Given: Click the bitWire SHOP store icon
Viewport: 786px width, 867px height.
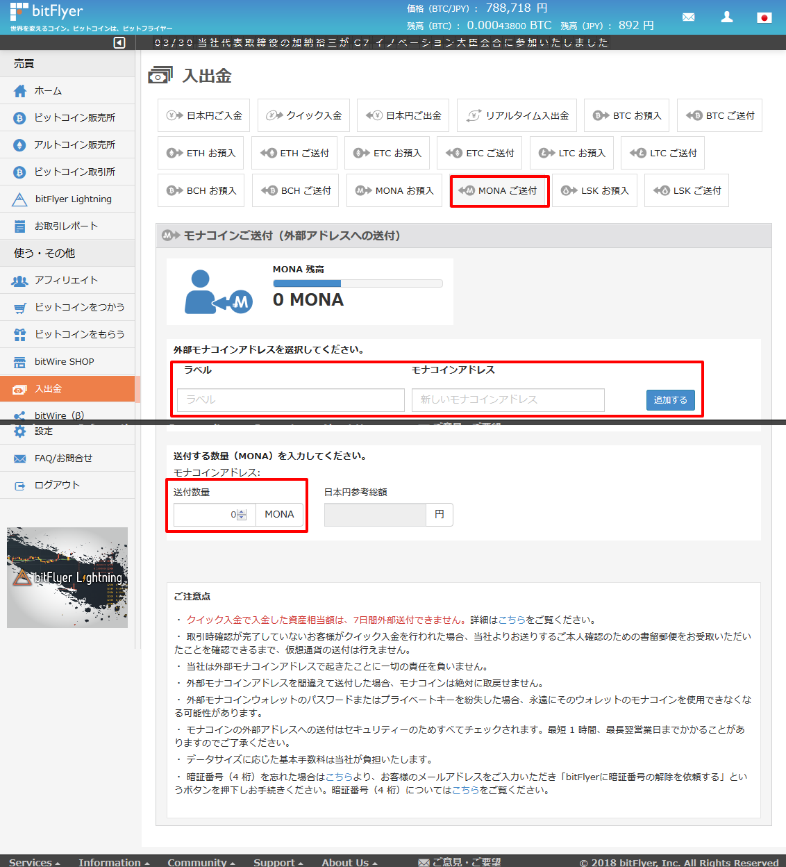Looking at the screenshot, I should [x=20, y=362].
